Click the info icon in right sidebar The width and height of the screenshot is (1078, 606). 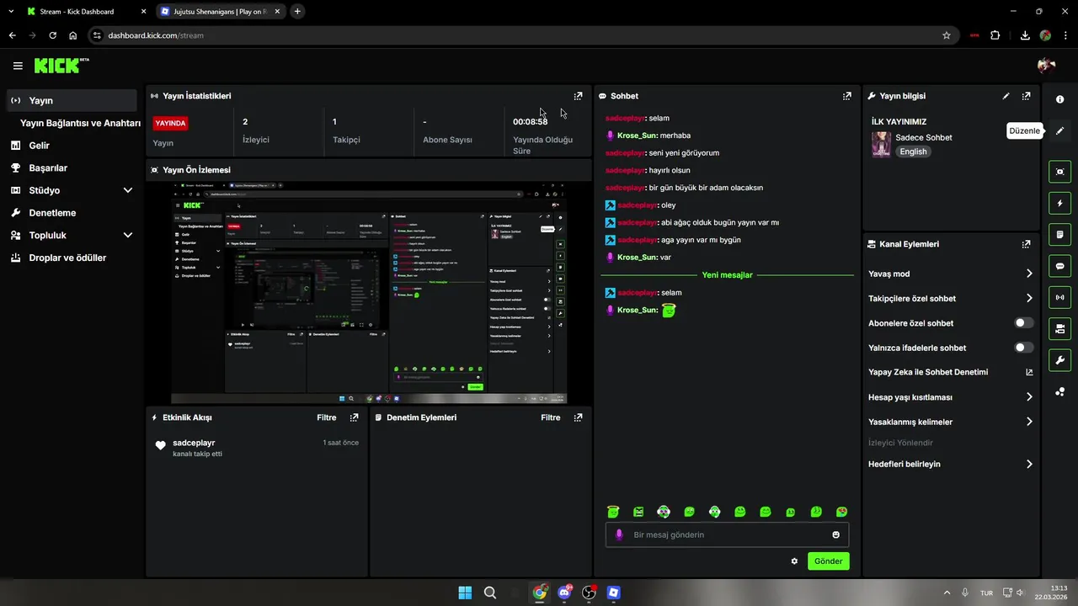(1059, 99)
